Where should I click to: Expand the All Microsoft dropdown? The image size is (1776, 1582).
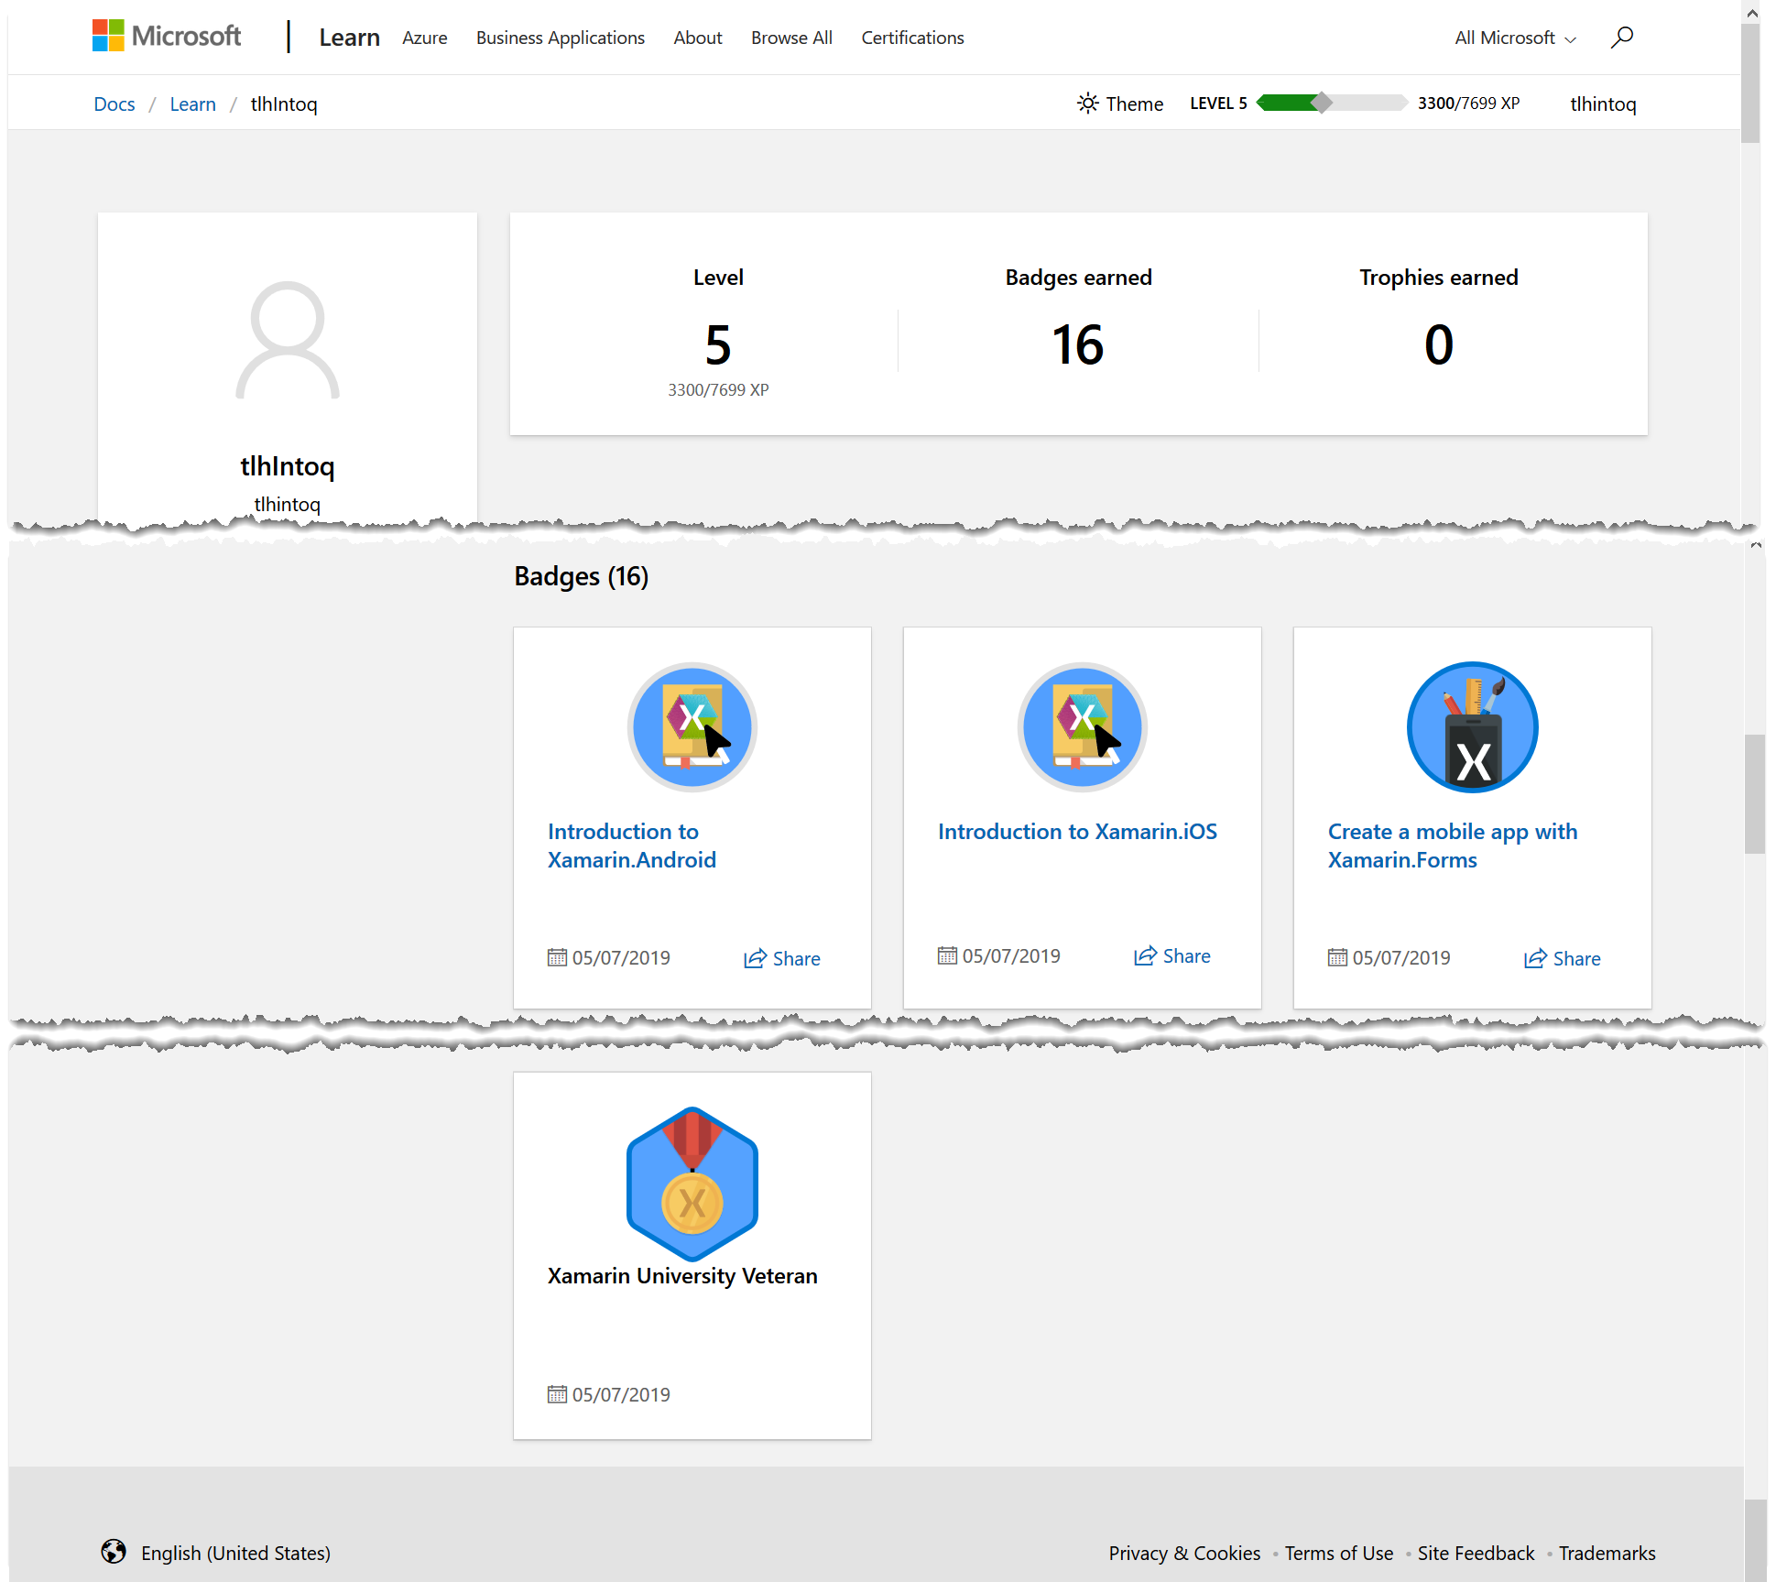click(1515, 38)
